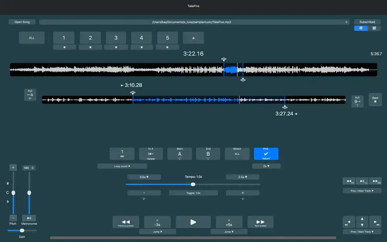Click the F9 fast-forward button
The height and width of the screenshot is (242, 387).
click(375, 181)
